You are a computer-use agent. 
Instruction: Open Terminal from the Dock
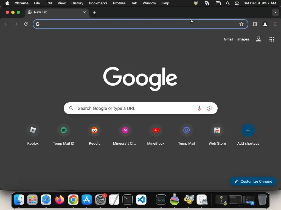click(x=128, y=199)
